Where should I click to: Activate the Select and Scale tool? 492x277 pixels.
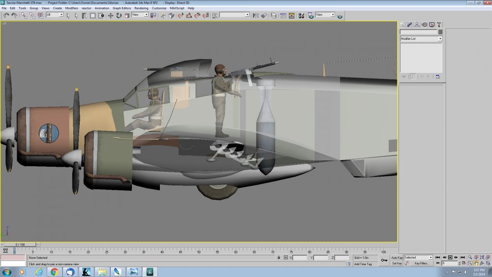127,15
